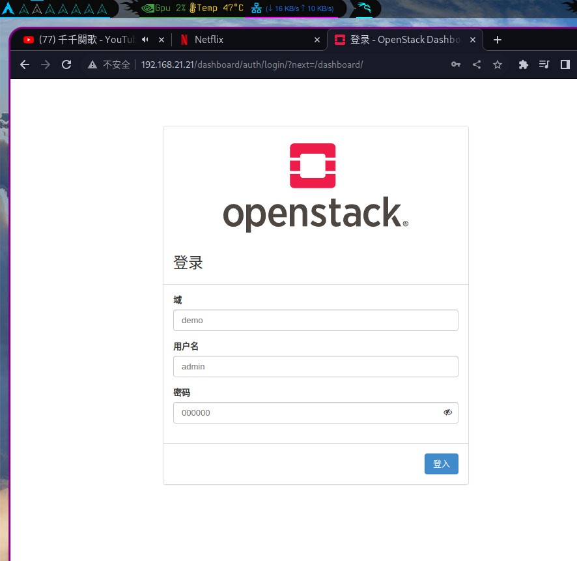Bookmark the page with the star icon
577x561 pixels.
(x=498, y=65)
